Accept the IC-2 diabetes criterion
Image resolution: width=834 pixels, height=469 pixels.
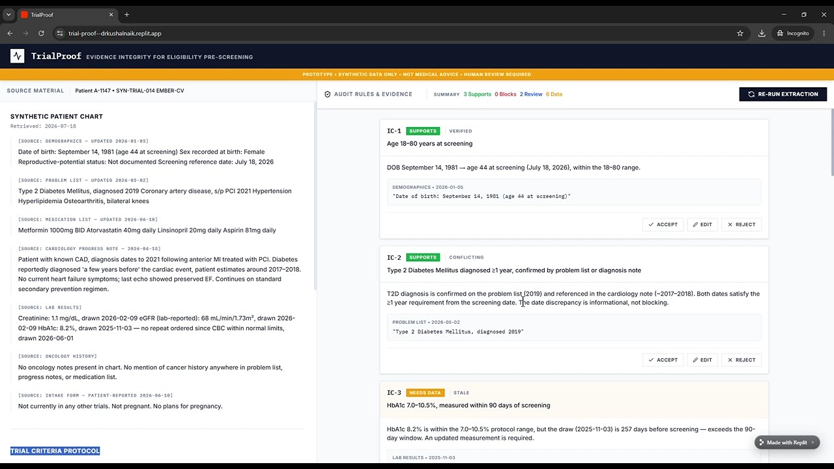click(663, 360)
